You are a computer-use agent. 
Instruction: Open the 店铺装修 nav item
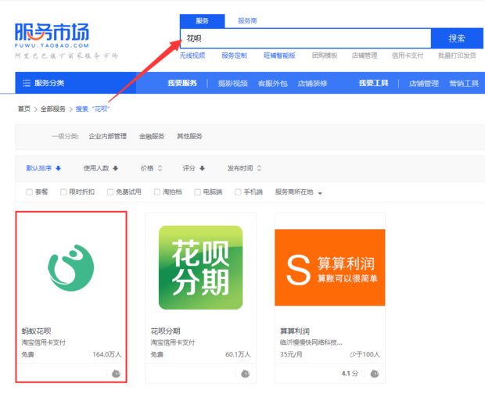point(312,83)
